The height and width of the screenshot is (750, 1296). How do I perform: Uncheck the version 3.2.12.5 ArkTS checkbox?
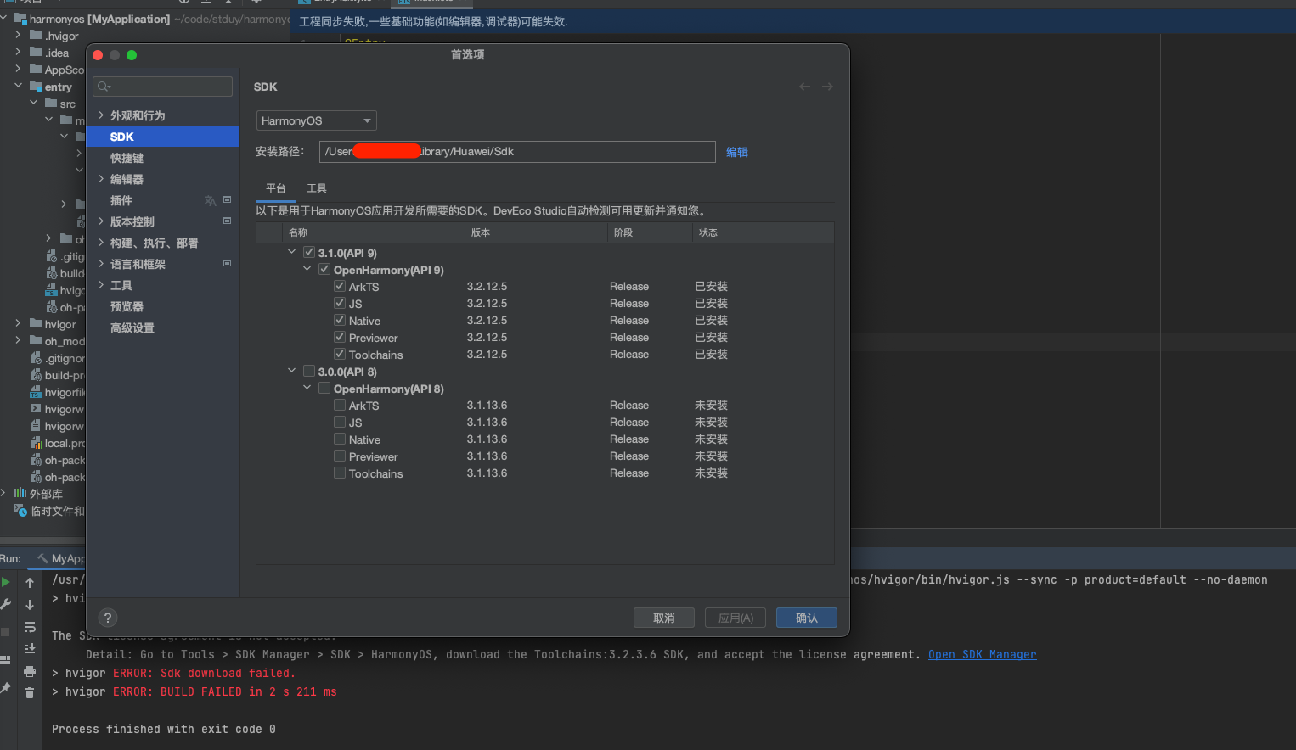click(340, 286)
